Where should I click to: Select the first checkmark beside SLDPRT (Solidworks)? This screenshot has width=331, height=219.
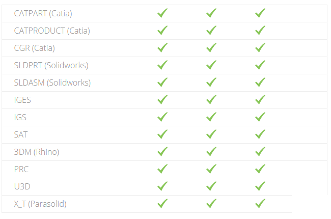pyautogui.click(x=162, y=65)
